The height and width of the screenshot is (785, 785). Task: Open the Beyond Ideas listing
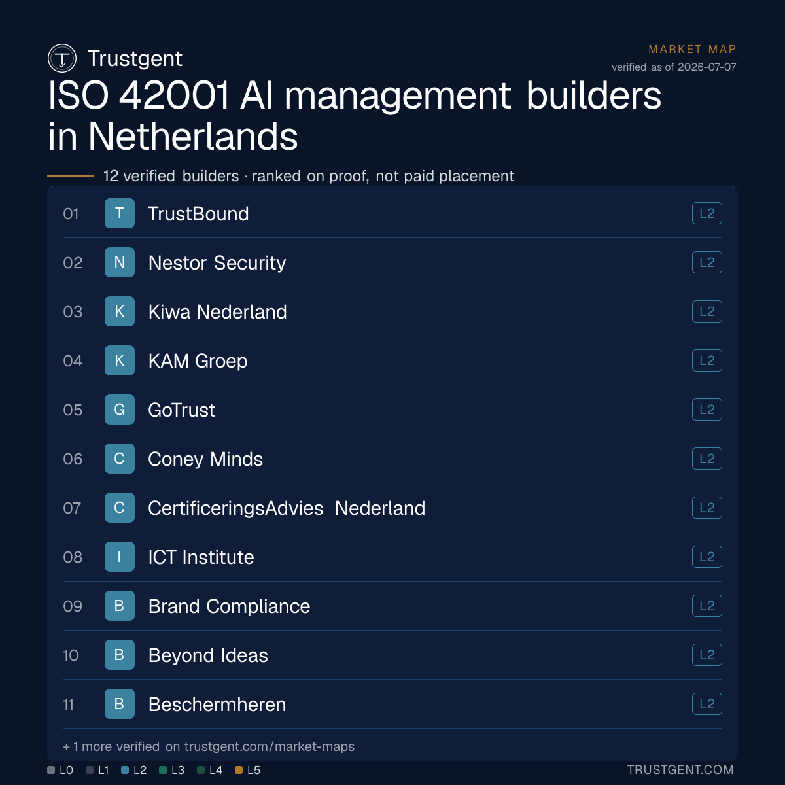[392, 655]
